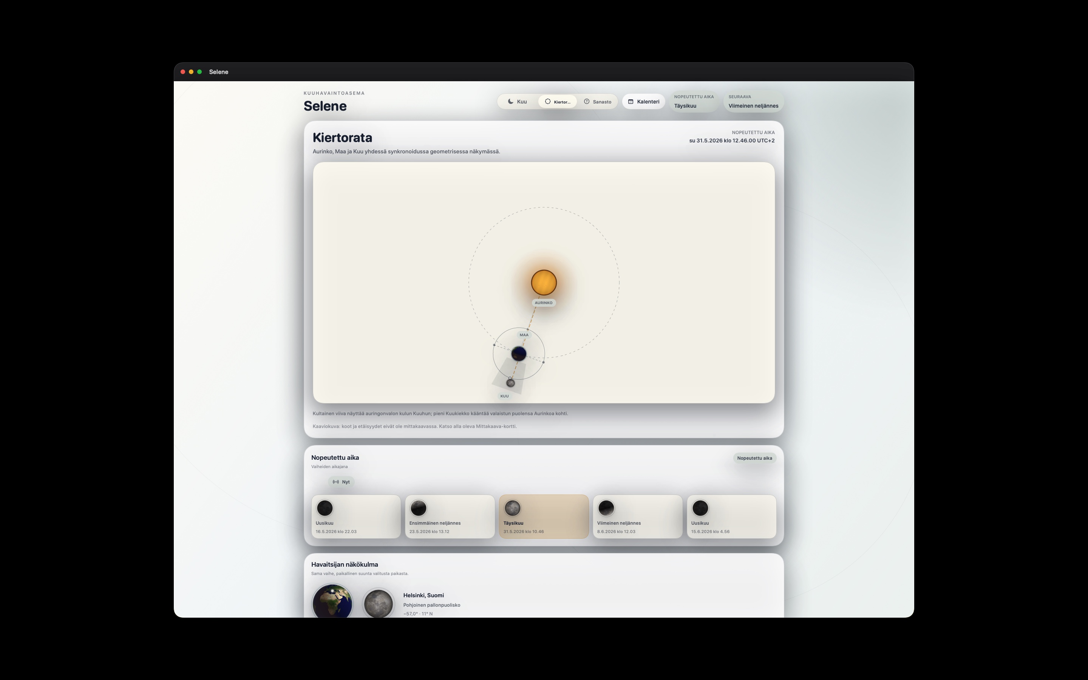The image size is (1088, 680).
Task: Click the AURINKO label
Action: click(x=544, y=303)
